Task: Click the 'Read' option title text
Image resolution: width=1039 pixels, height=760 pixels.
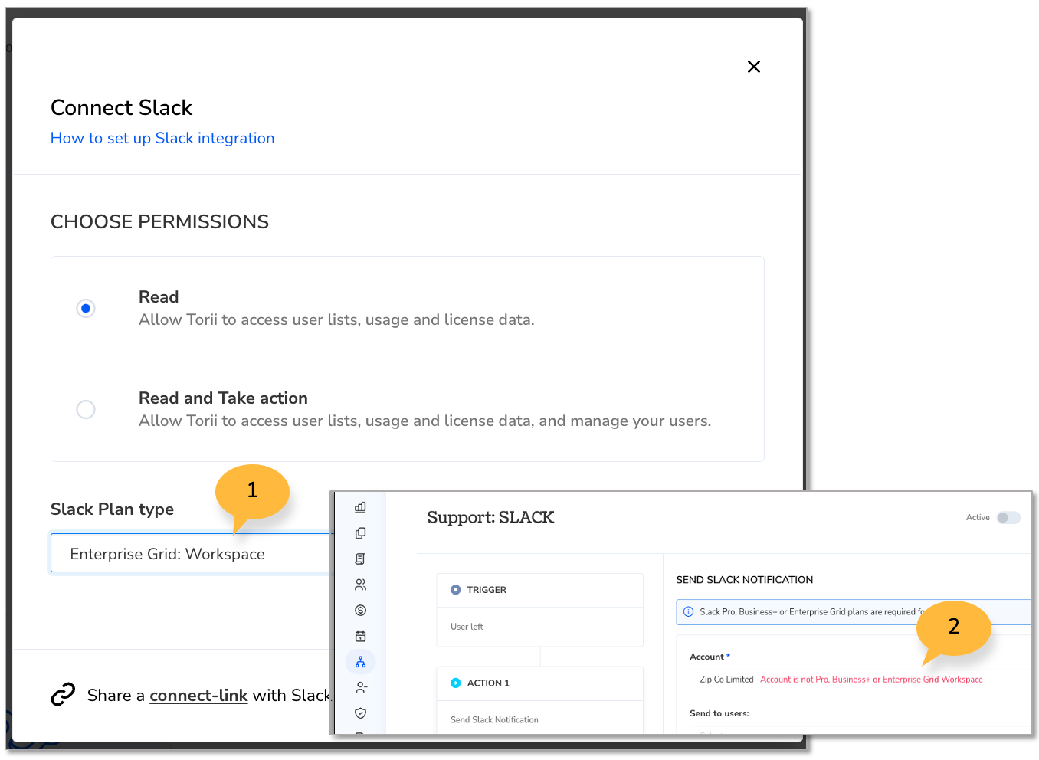Action: (x=159, y=296)
